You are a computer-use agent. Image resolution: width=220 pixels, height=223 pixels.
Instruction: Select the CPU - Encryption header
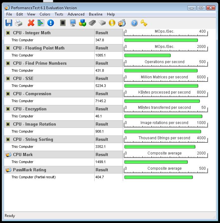click(x=30, y=109)
